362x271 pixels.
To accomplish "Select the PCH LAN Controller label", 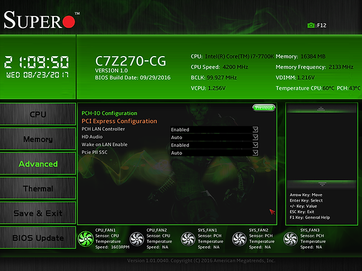I will pos(103,129).
